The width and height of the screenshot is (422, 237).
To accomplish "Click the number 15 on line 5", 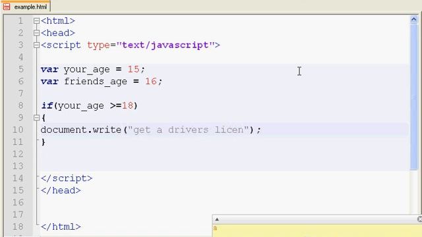I will click(133, 69).
